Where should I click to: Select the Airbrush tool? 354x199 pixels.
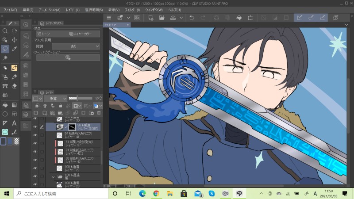(5, 77)
